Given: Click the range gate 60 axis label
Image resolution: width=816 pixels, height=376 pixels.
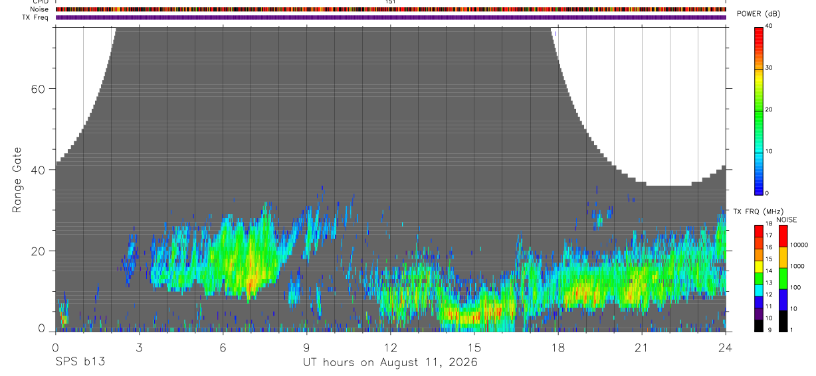Looking at the screenshot, I should [x=38, y=89].
